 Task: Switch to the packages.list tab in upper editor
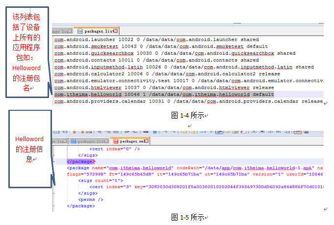tap(96, 31)
